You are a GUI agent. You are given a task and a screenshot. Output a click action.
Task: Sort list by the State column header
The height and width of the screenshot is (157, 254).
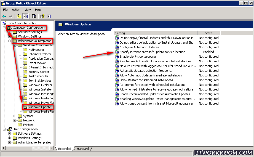click(x=208, y=33)
